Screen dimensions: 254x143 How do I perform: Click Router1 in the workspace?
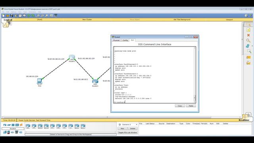(72, 58)
